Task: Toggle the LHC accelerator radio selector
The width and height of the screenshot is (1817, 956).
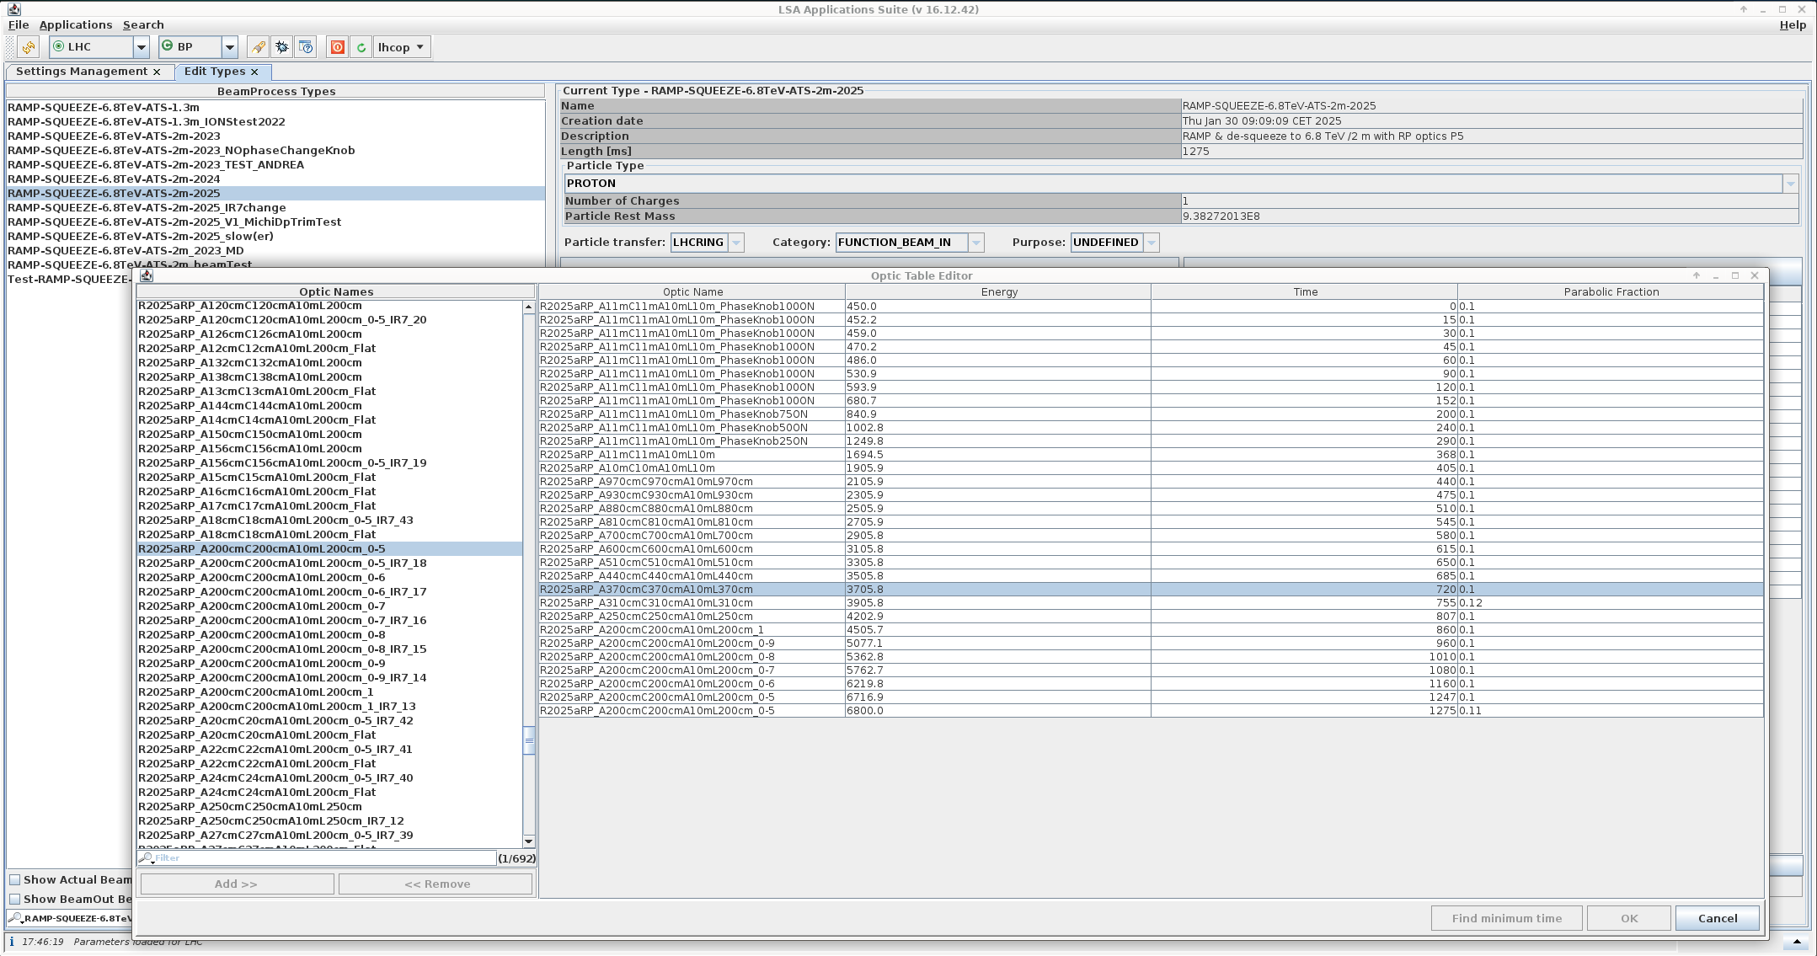Action: (59, 47)
